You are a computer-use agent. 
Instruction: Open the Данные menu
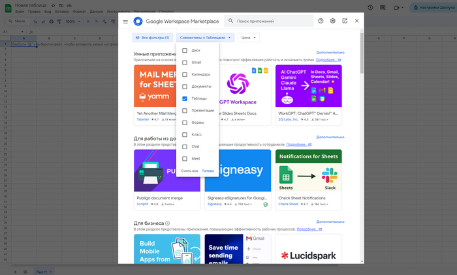tap(97, 12)
